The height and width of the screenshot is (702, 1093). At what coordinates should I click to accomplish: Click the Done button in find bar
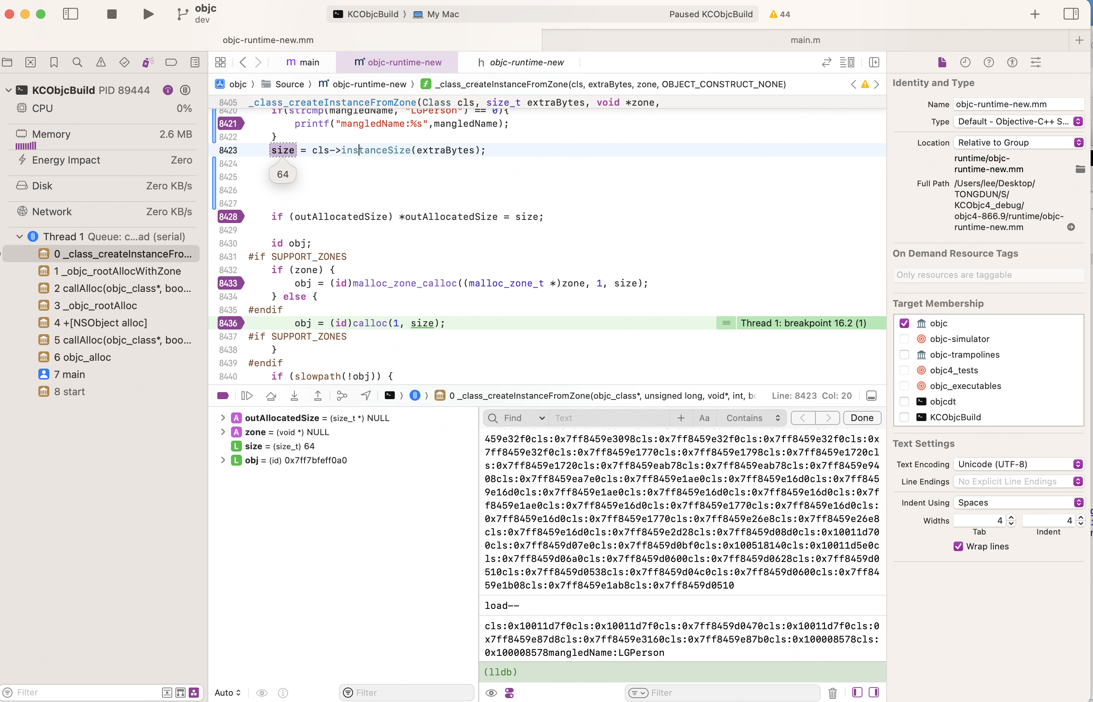tap(861, 418)
